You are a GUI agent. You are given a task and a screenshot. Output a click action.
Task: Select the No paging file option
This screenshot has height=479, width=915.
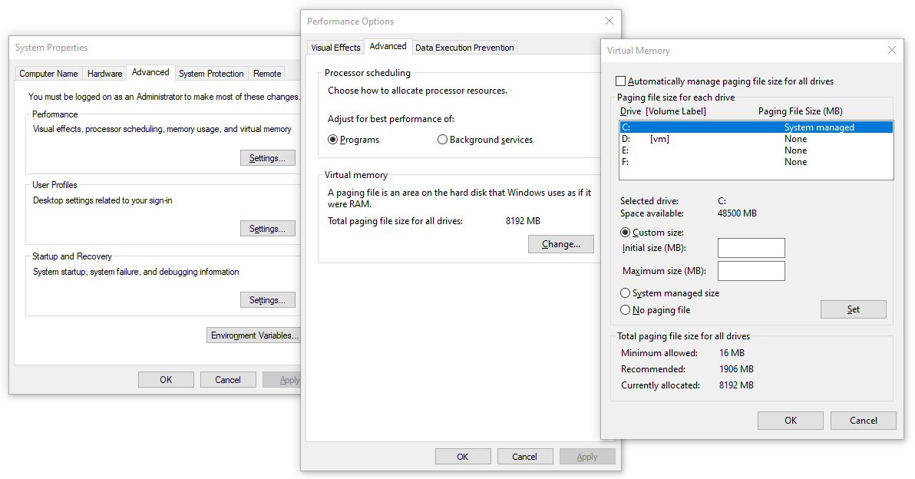[626, 310]
